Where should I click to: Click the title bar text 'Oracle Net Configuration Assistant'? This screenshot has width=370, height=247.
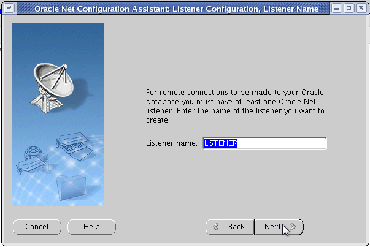102,9
